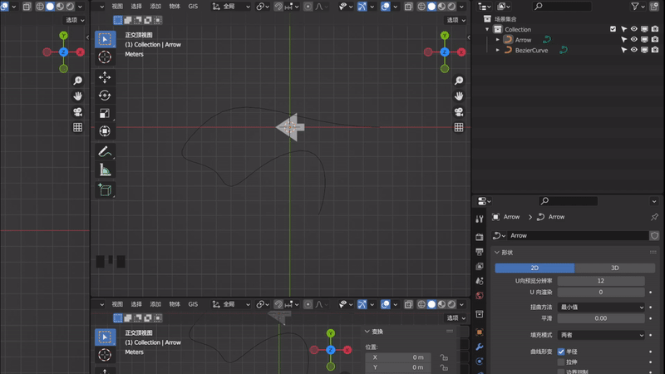This screenshot has width=665, height=374.
Task: Open the View Layer properties tab
Action: tap(480, 266)
